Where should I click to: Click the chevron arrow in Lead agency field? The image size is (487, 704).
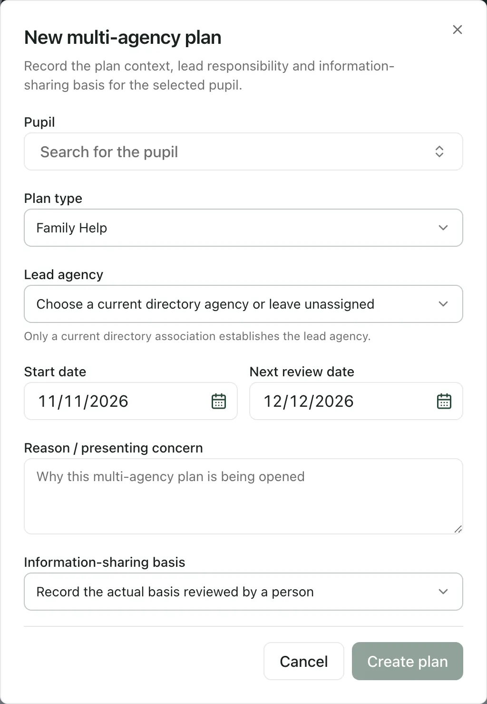pos(443,304)
